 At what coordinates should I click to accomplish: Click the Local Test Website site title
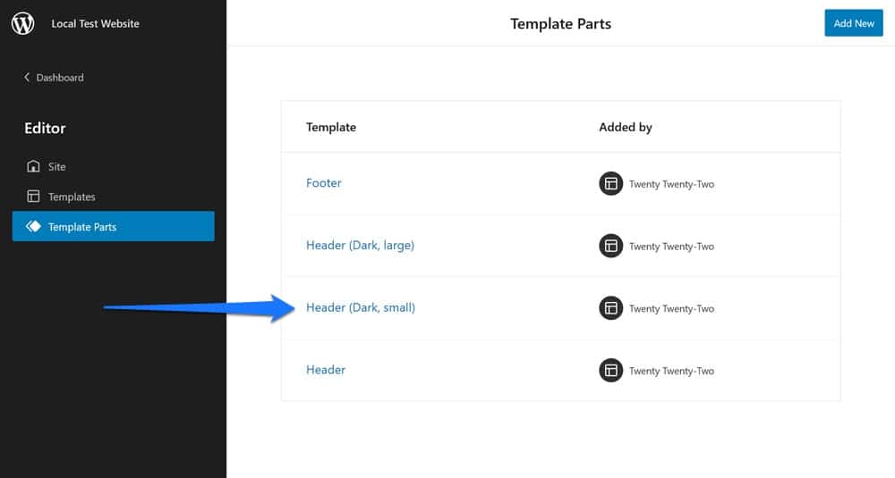point(95,23)
